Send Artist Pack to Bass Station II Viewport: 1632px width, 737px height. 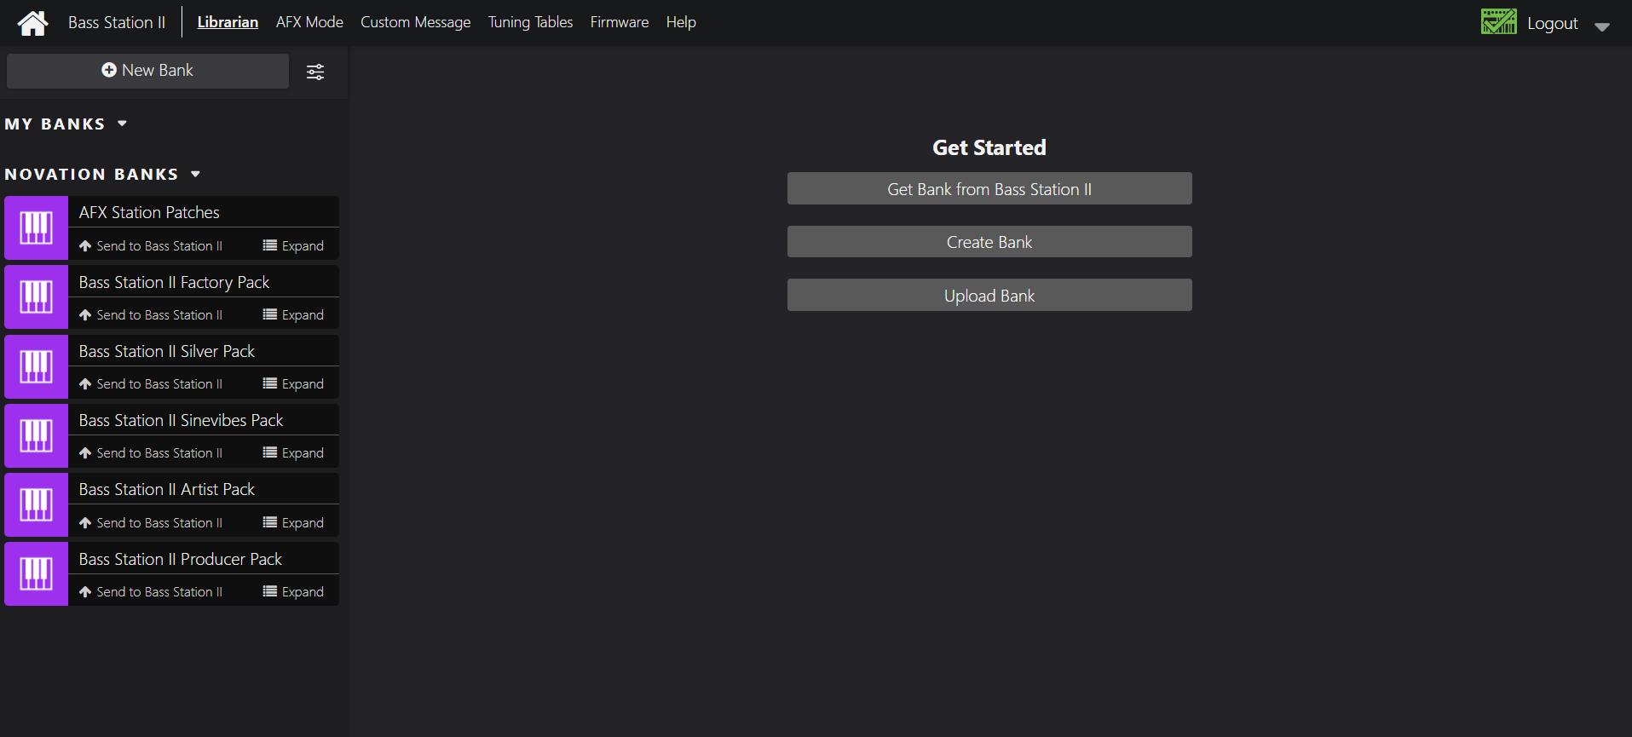click(151, 523)
